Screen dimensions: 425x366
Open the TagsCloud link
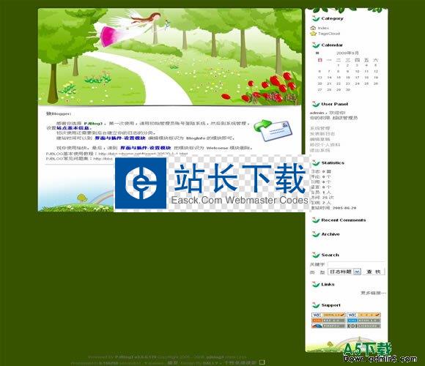(x=329, y=34)
